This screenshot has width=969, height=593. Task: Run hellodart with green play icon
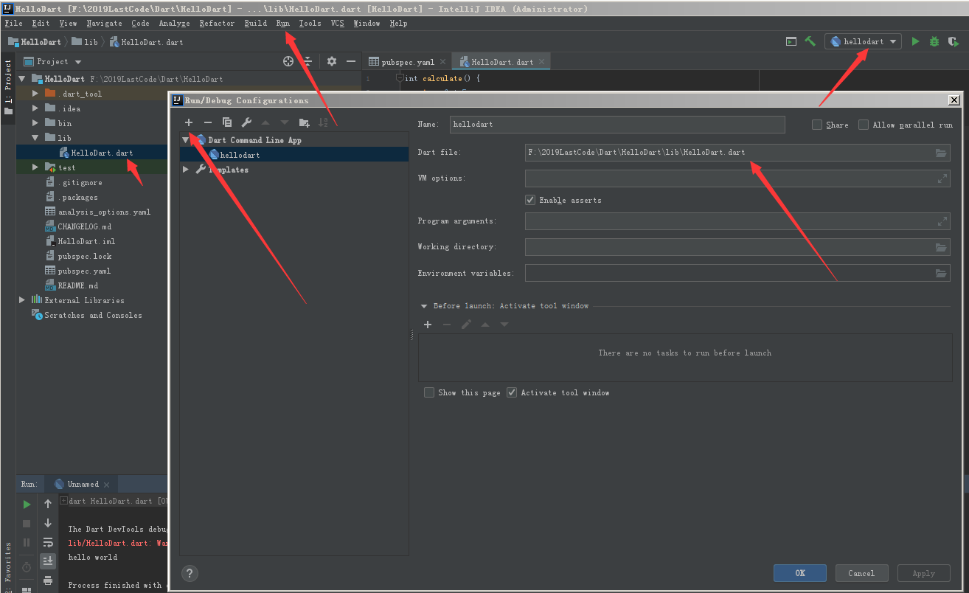[x=915, y=42]
